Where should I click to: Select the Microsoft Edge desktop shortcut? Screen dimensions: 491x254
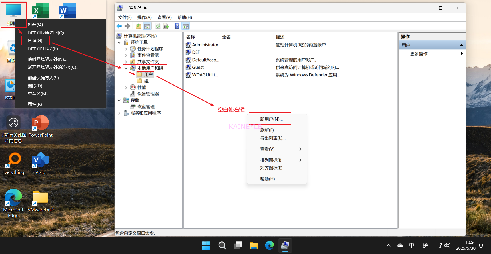pos(13,203)
